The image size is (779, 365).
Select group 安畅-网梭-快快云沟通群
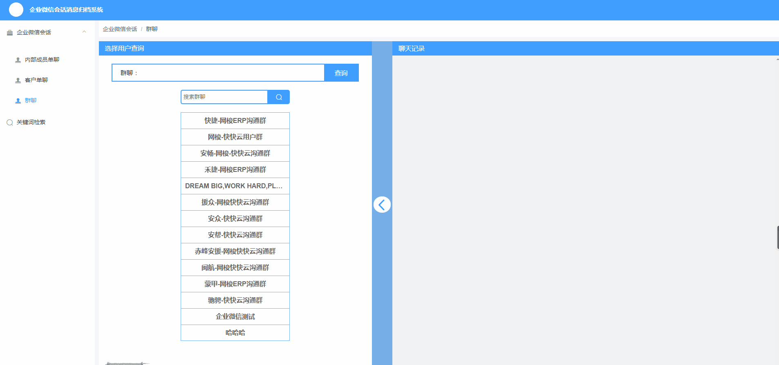tap(235, 154)
